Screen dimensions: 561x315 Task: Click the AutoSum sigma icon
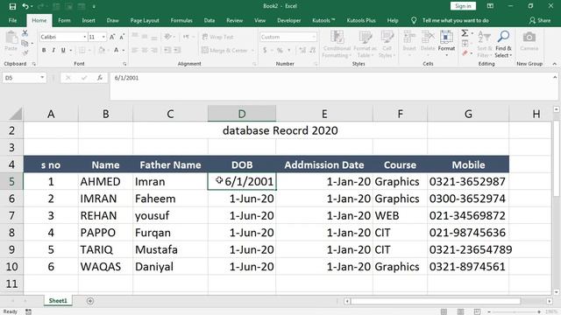click(x=465, y=33)
